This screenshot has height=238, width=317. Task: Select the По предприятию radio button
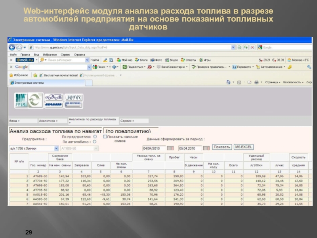coord(94,136)
